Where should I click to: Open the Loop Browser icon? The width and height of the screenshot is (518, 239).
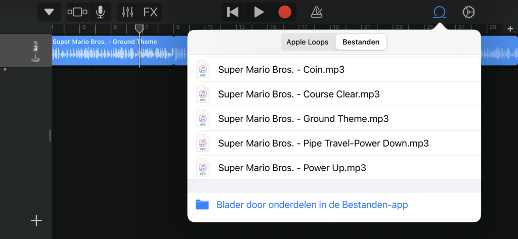(440, 12)
